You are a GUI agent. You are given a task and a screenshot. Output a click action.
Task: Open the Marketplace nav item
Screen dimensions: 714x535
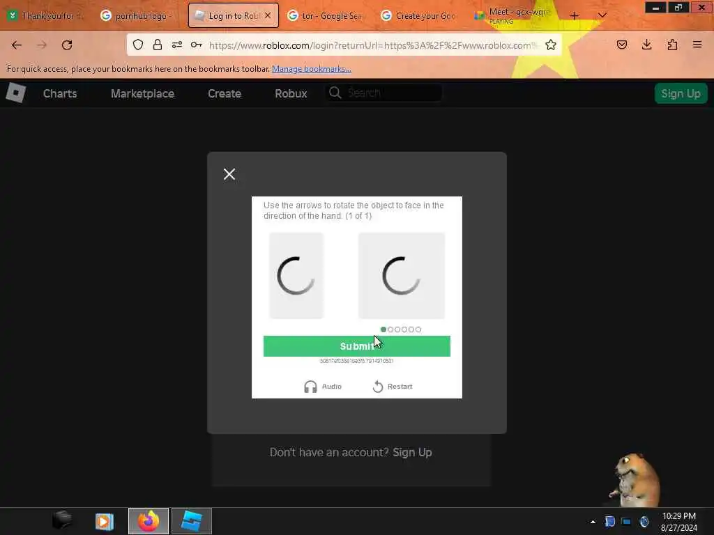(x=142, y=94)
